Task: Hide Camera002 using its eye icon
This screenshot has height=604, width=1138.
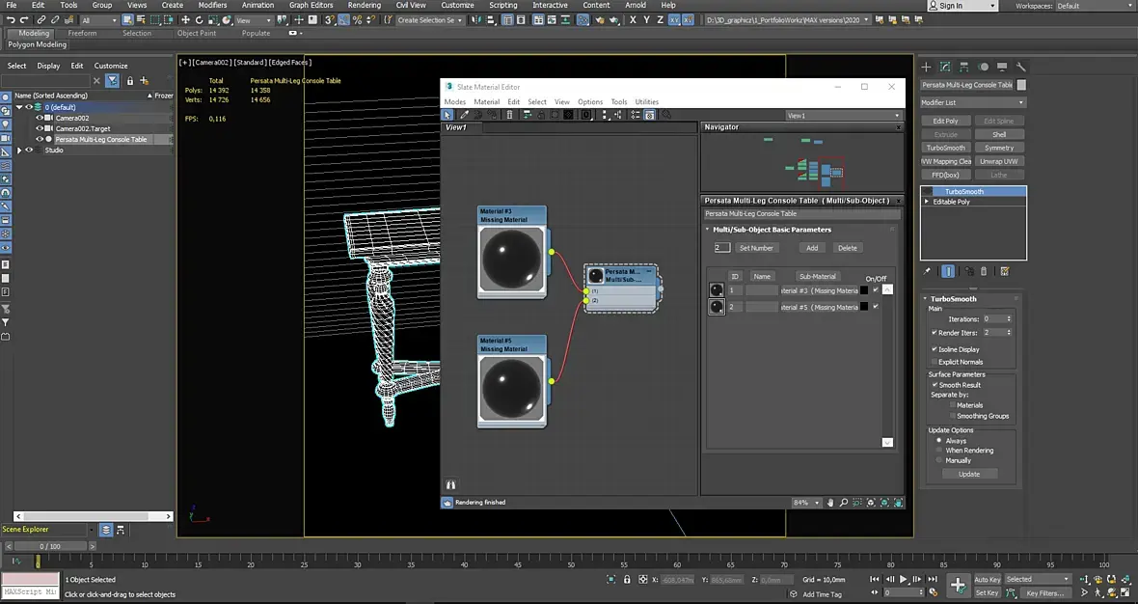Action: pyautogui.click(x=40, y=118)
